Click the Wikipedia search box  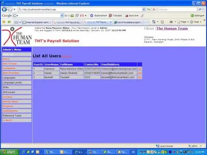(x=177, y=9)
